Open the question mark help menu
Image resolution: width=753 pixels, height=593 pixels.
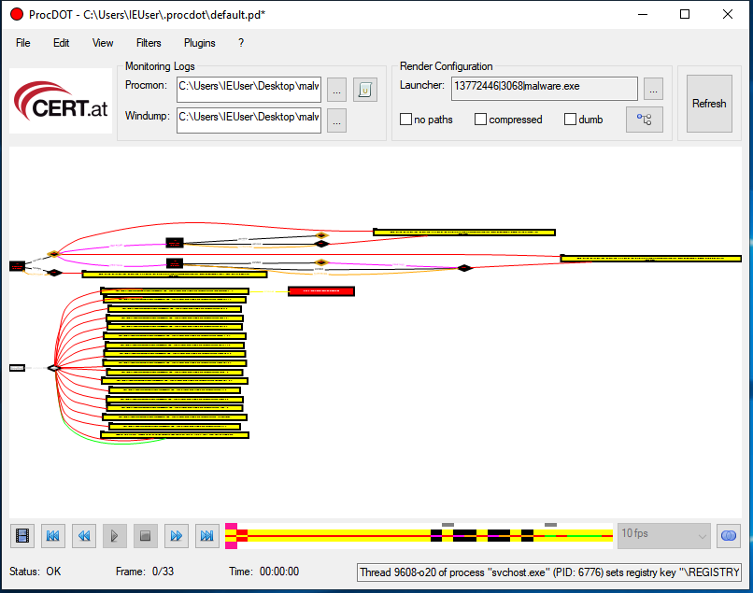point(241,43)
